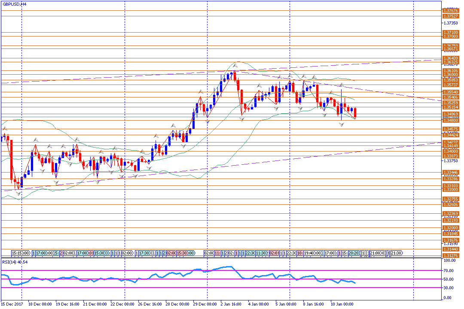Select the 1.35406 price level label
Image resolution: width=464 pixels, height=309 pixels.
click(x=450, y=97)
